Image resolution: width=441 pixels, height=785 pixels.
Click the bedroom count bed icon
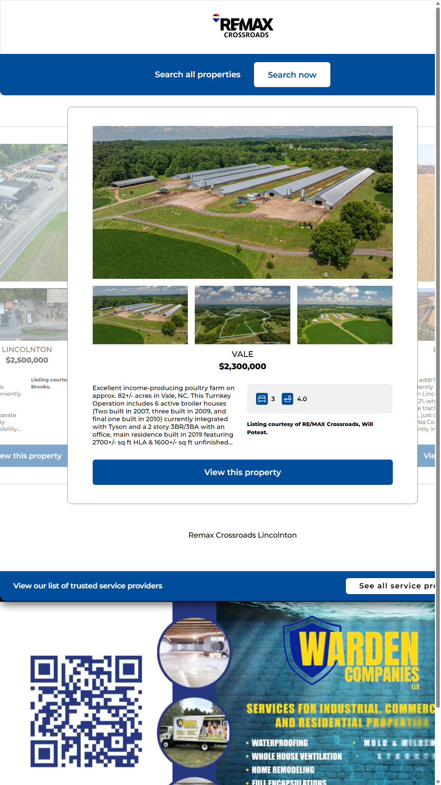[x=262, y=399]
